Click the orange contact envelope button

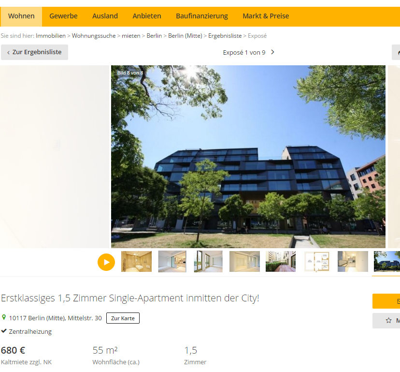[x=386, y=301]
